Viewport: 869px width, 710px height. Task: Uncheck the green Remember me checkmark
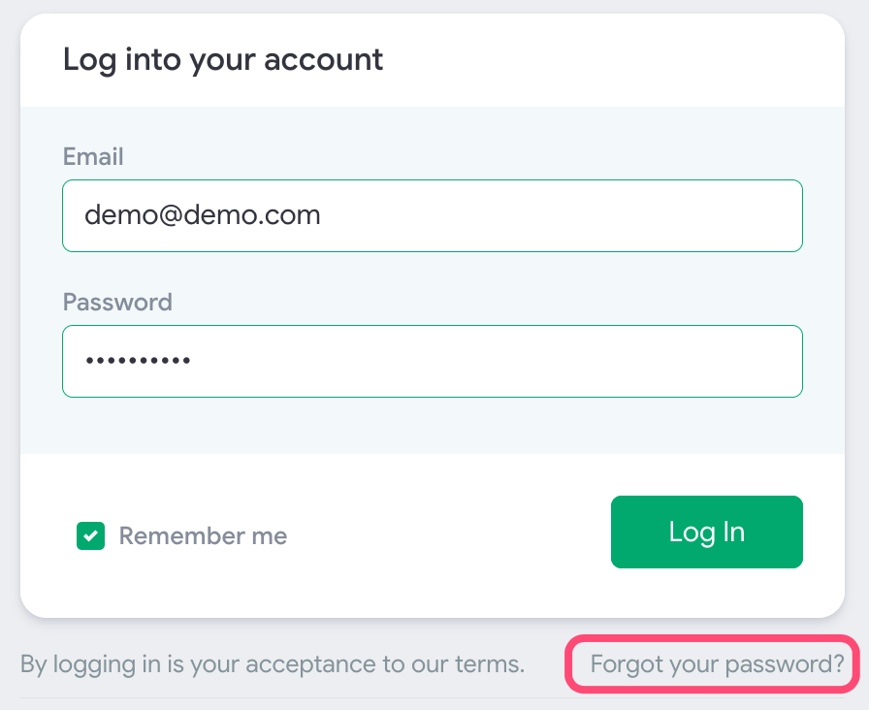pos(90,535)
